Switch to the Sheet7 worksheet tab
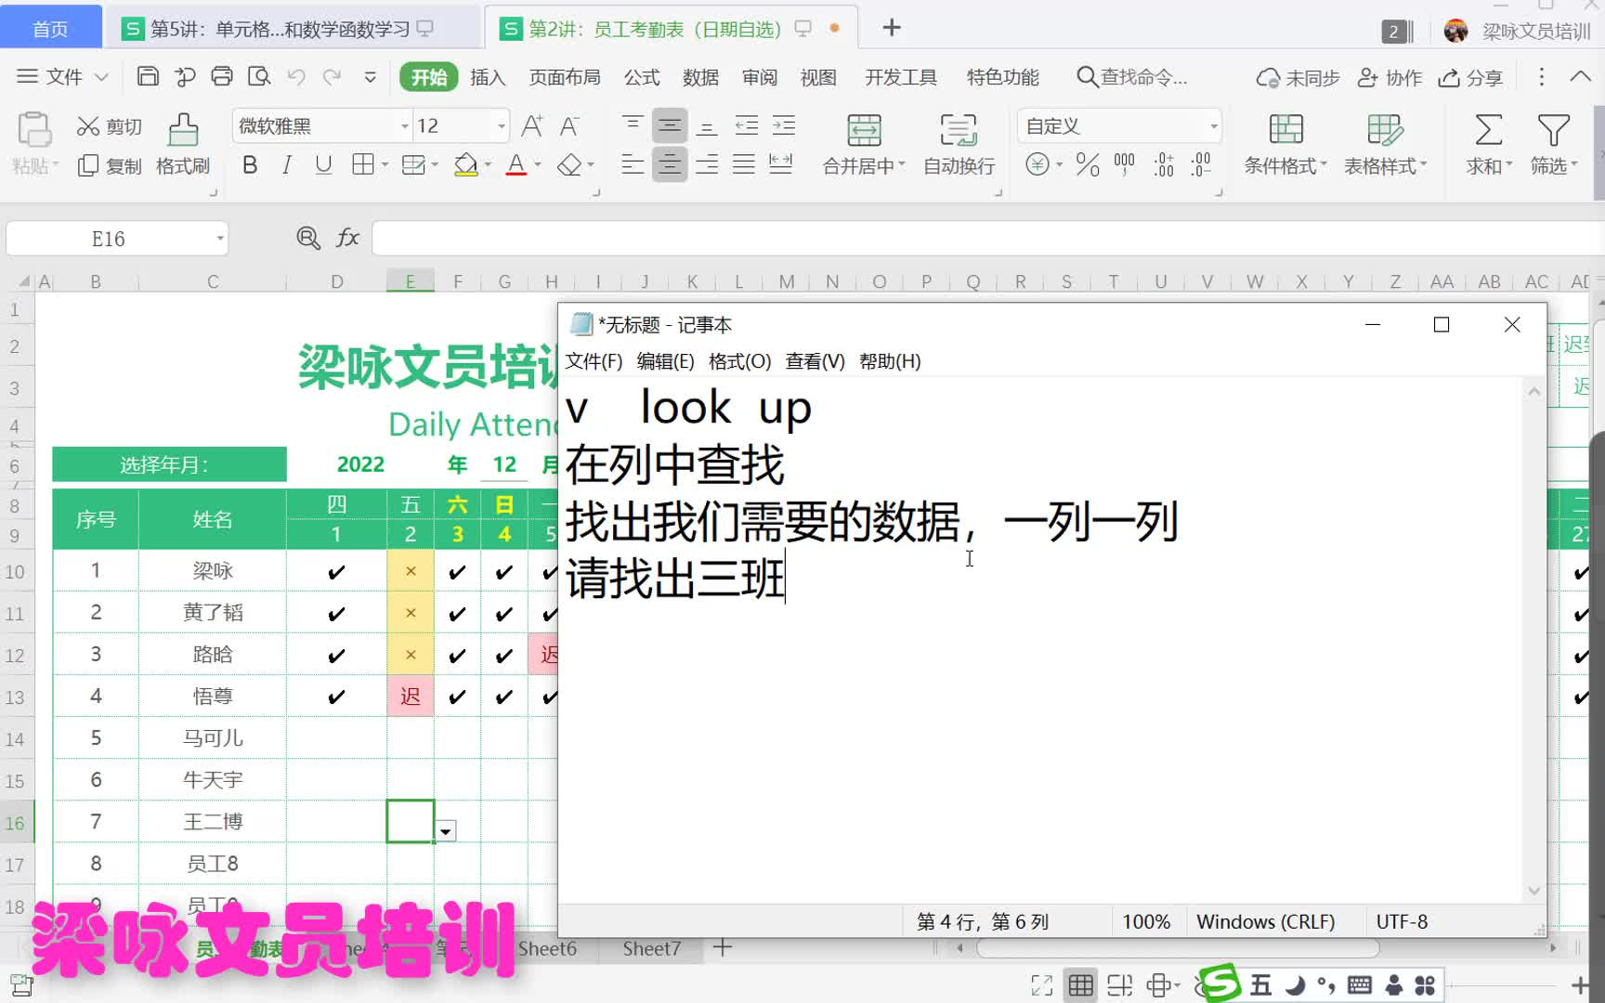This screenshot has height=1003, width=1605. pos(651,948)
